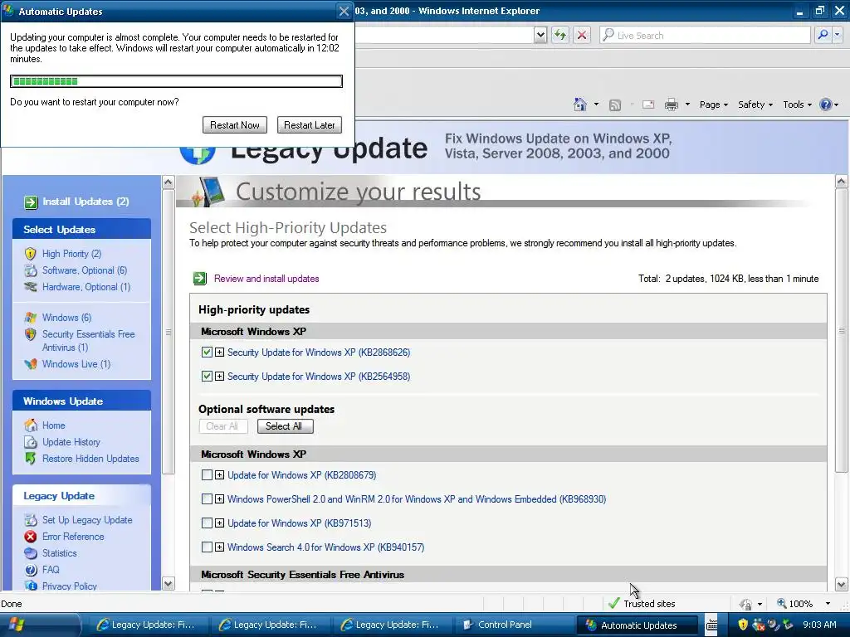Check Update for Windows XP KB2808679
Screen dimensions: 850x637
click(207, 475)
